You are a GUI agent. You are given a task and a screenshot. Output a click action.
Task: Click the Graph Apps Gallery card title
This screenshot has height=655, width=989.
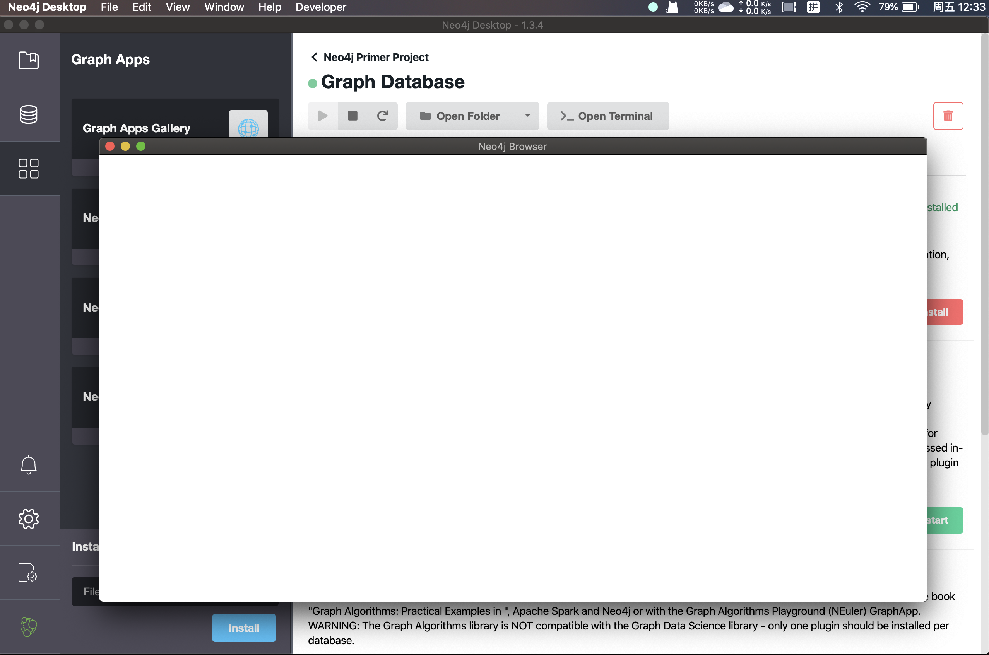136,128
